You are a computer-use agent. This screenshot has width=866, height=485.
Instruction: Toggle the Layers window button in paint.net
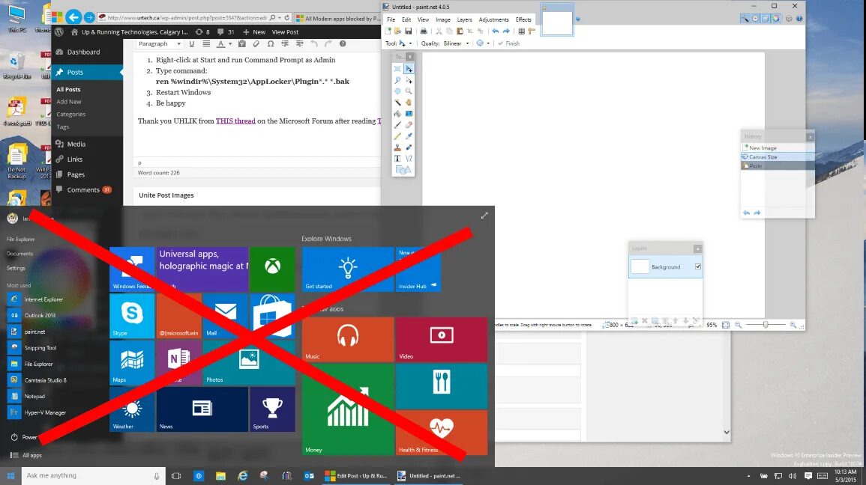point(766,19)
